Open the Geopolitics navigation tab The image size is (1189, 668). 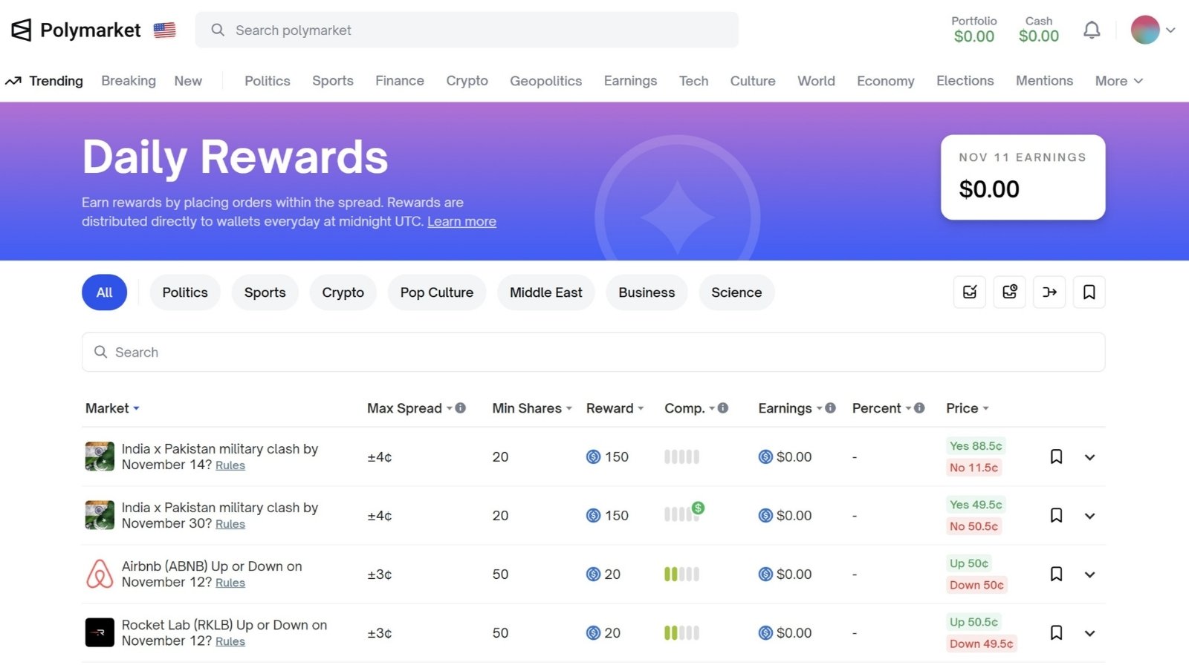[545, 81]
